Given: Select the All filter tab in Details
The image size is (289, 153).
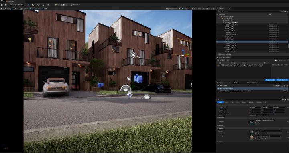Looking at the screenshot, I should coord(265,102).
